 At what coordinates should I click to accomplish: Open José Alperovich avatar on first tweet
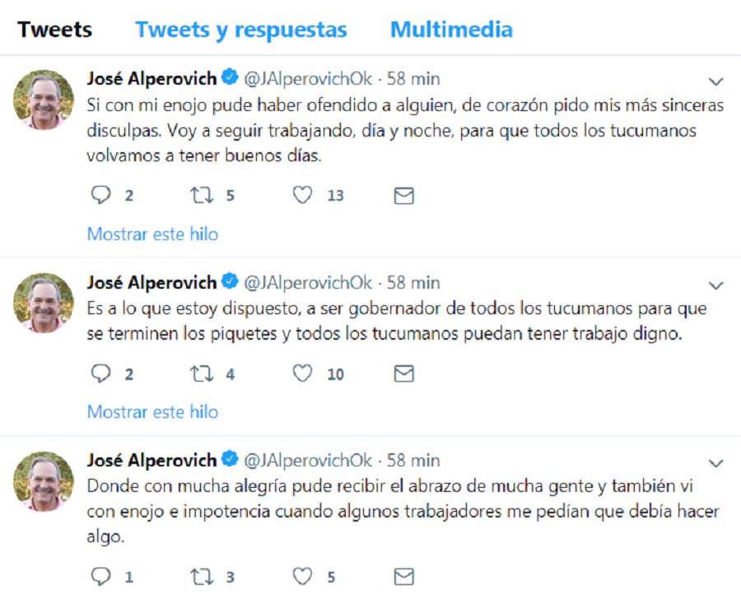[x=44, y=100]
